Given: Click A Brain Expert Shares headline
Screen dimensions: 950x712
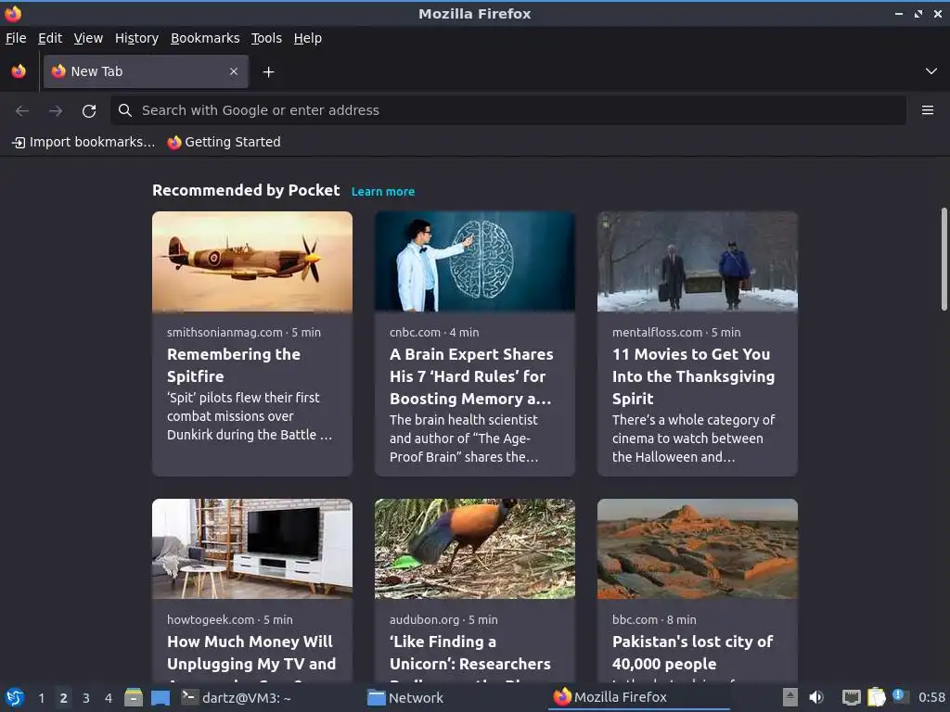Looking at the screenshot, I should click(x=471, y=376).
